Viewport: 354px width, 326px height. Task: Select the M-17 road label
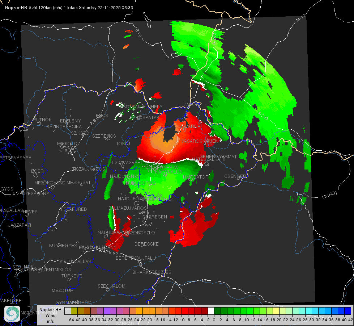(x=300, y=18)
